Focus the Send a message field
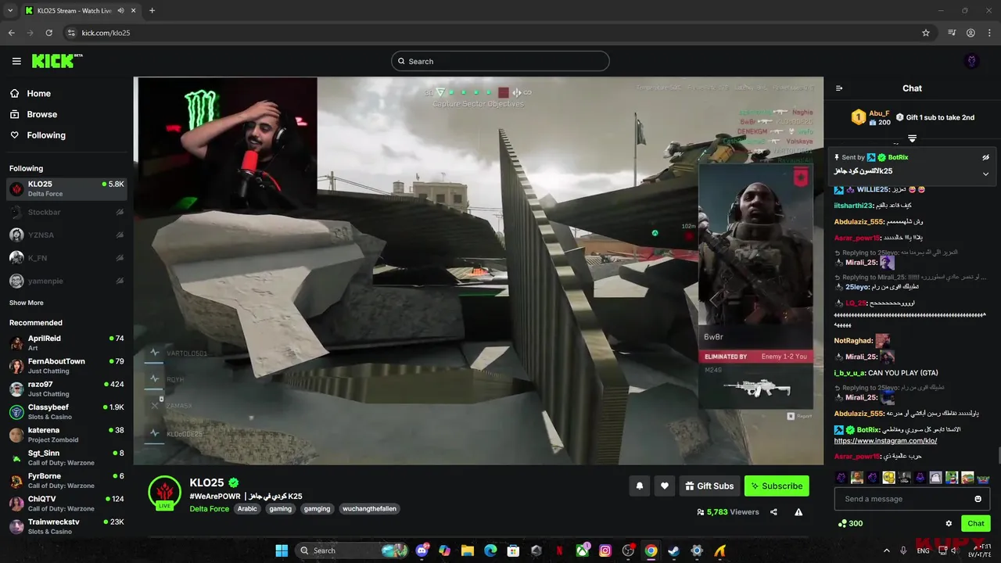 tap(912, 499)
